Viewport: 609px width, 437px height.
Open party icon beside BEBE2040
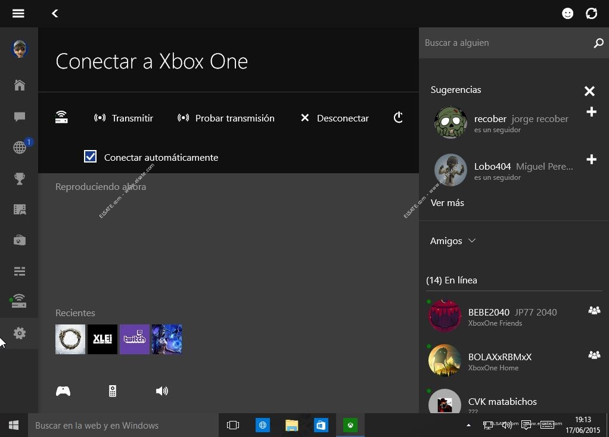tap(594, 310)
